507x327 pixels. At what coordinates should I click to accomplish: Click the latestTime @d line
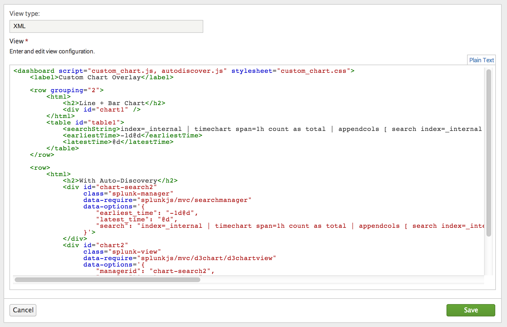[118, 142]
